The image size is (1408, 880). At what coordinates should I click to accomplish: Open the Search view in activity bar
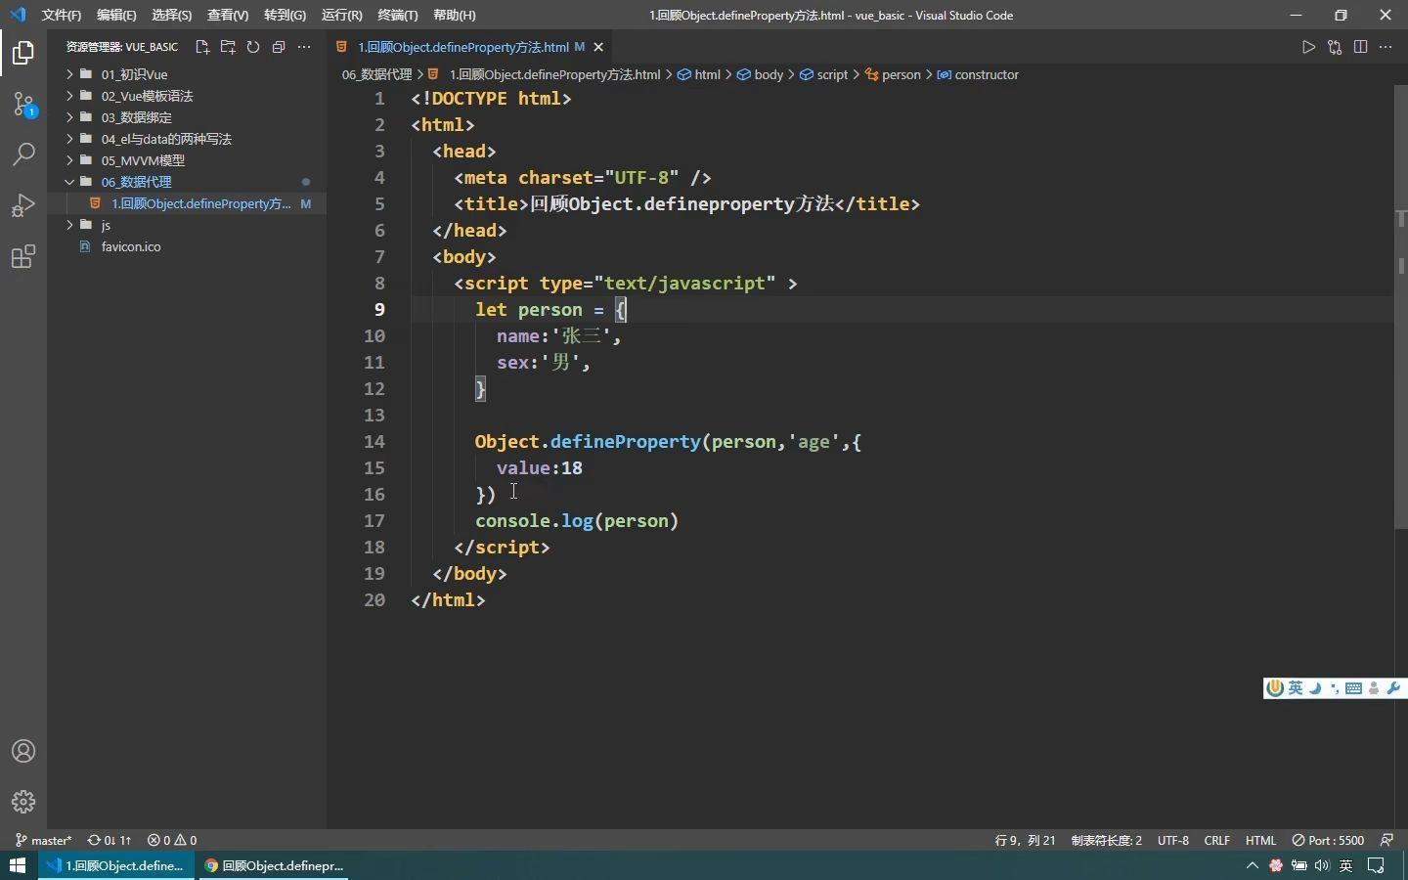23,154
